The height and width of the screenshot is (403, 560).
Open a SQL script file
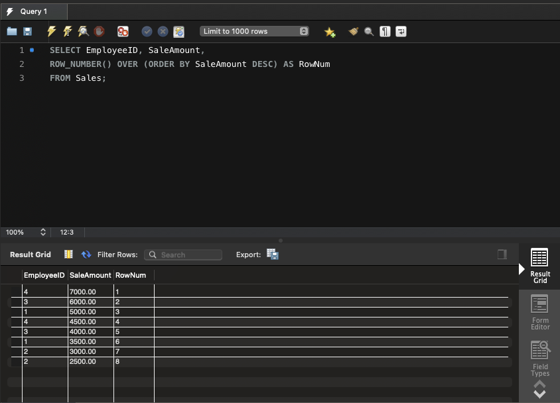12,31
